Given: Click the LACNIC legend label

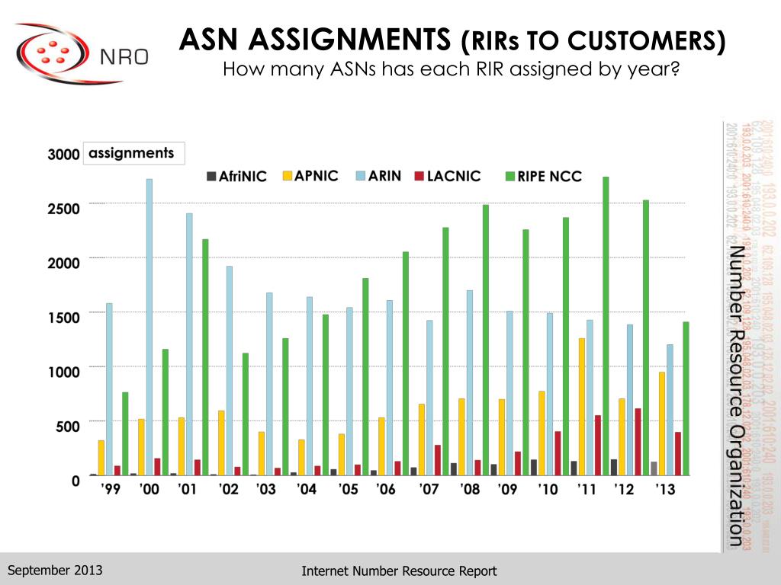Looking at the screenshot, I should click(x=454, y=176).
